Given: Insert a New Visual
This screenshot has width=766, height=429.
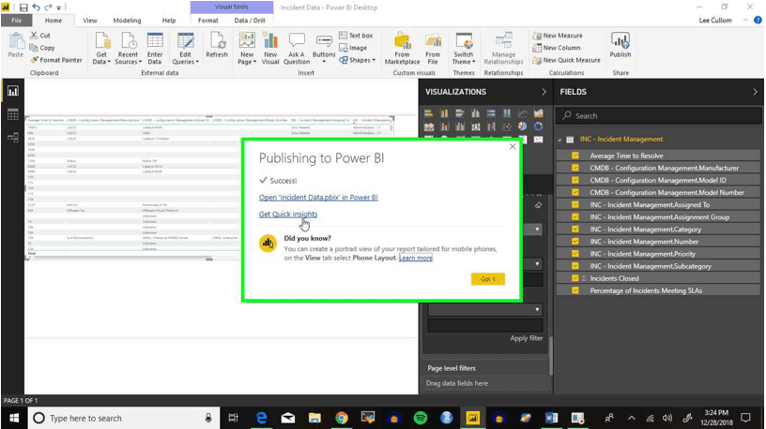Looking at the screenshot, I should pyautogui.click(x=270, y=48).
